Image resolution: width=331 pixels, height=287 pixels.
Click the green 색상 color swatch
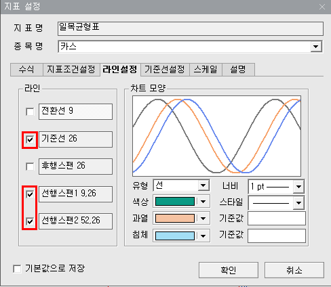tap(175, 202)
